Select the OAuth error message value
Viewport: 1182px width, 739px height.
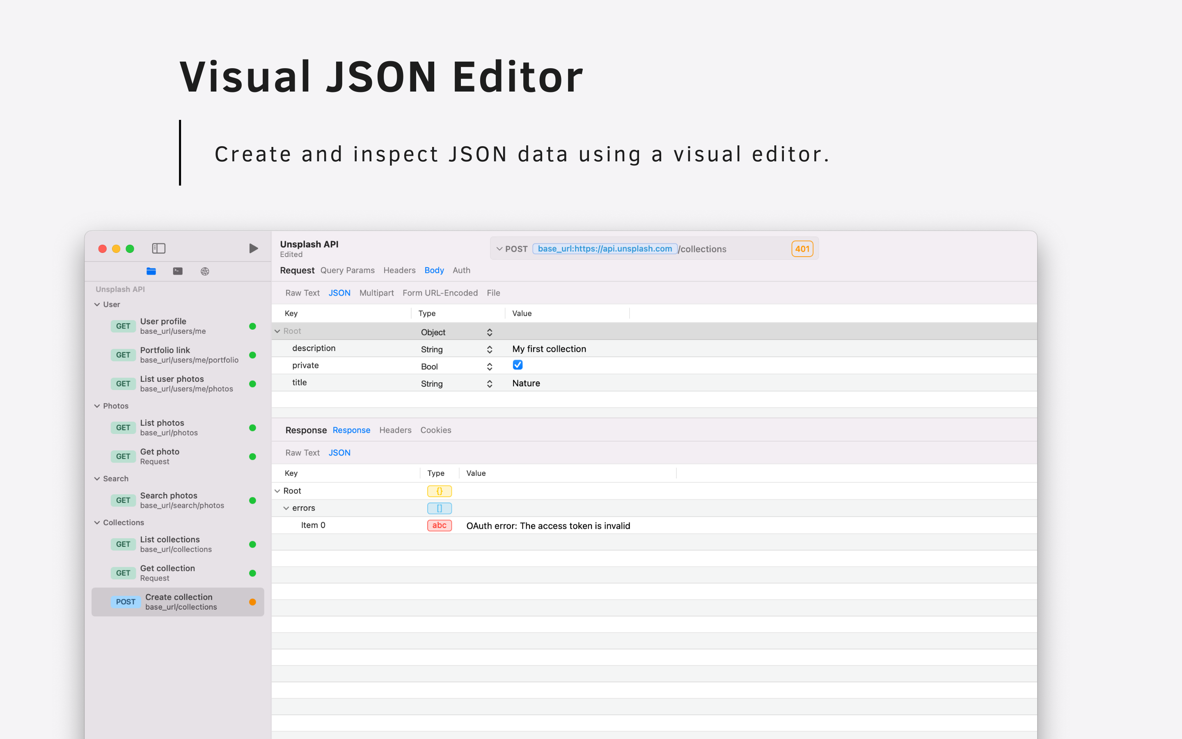tap(548, 526)
